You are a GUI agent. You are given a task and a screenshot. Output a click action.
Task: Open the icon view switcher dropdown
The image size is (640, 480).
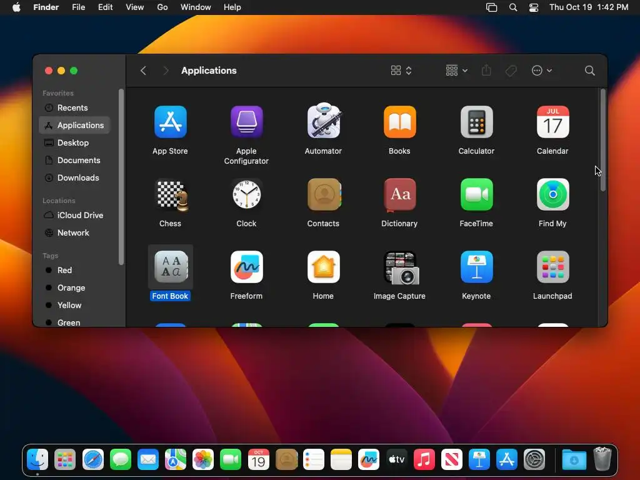pos(401,71)
